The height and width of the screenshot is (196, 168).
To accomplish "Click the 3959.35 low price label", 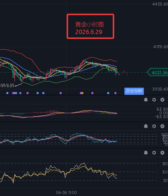I will [7, 86].
